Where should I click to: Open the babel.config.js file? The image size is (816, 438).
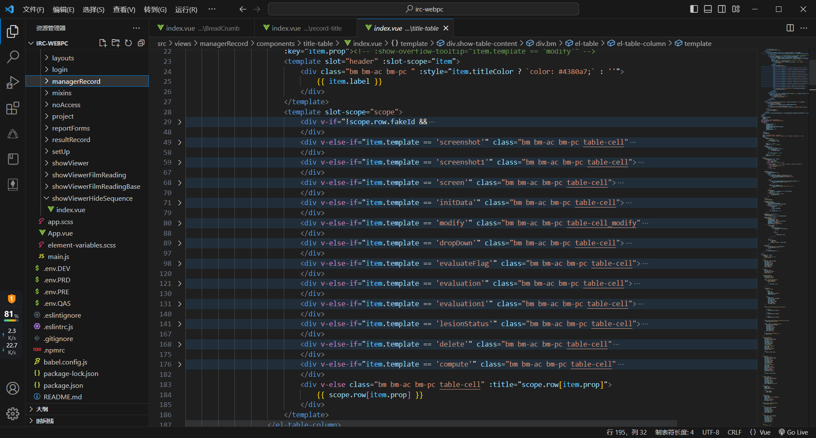(x=87, y=362)
